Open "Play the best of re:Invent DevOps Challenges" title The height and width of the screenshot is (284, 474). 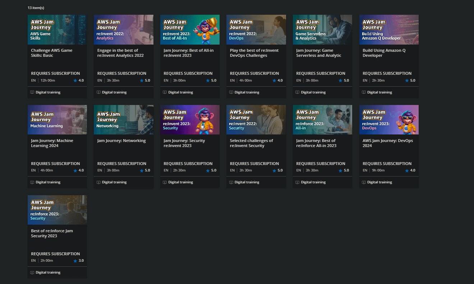click(x=254, y=53)
